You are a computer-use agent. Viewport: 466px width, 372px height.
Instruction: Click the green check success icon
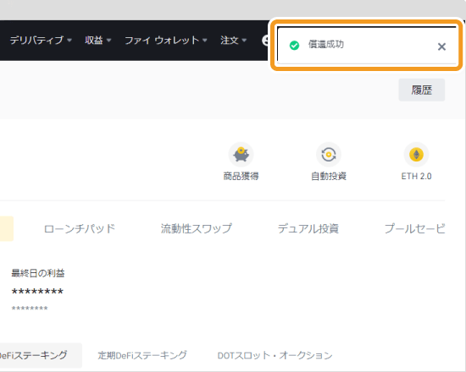click(294, 46)
